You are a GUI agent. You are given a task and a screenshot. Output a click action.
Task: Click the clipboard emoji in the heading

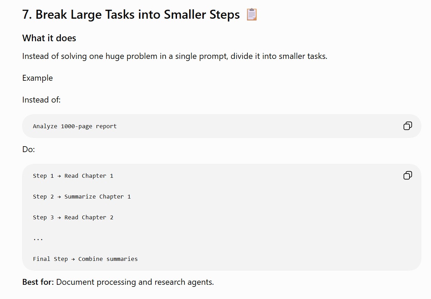[252, 15]
